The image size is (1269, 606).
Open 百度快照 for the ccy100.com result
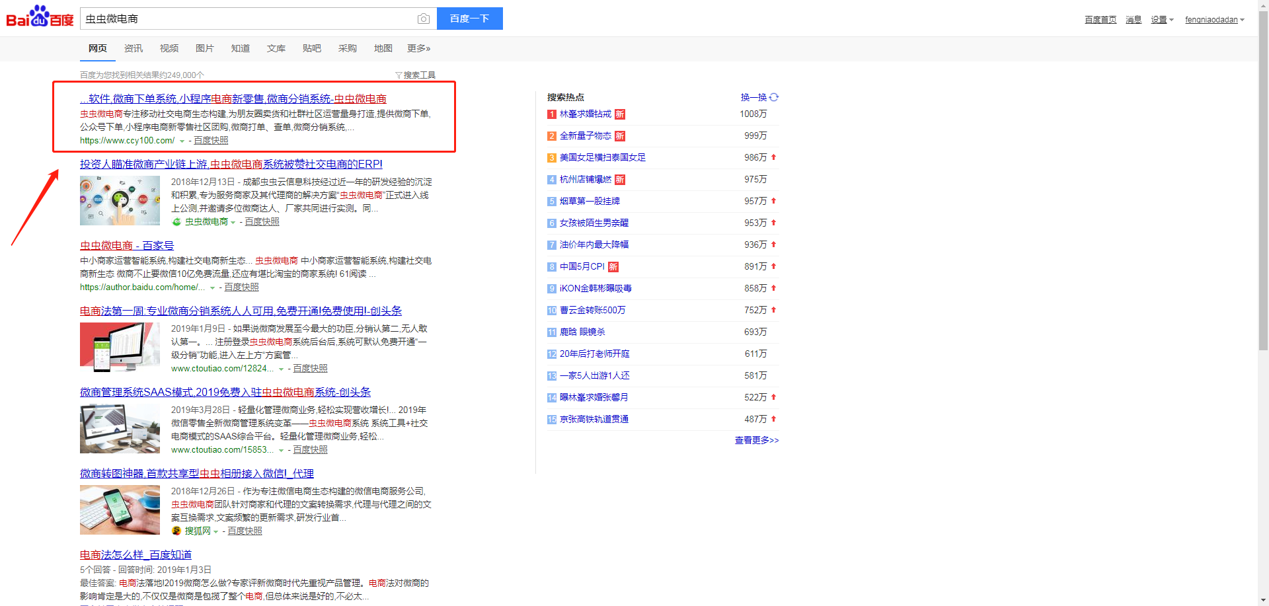tap(211, 141)
